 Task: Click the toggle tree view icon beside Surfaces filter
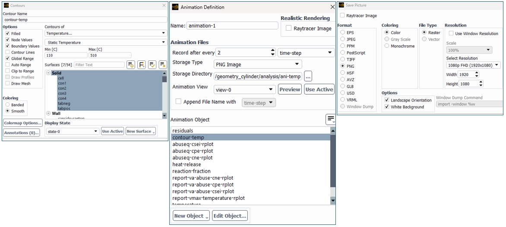pos(141,65)
